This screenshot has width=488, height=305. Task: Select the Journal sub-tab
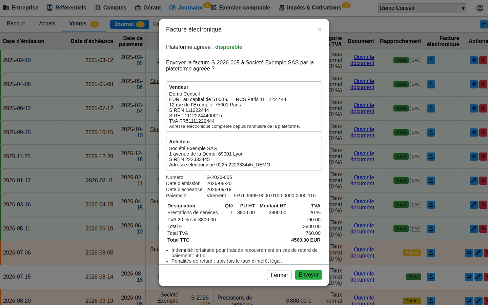(129, 24)
